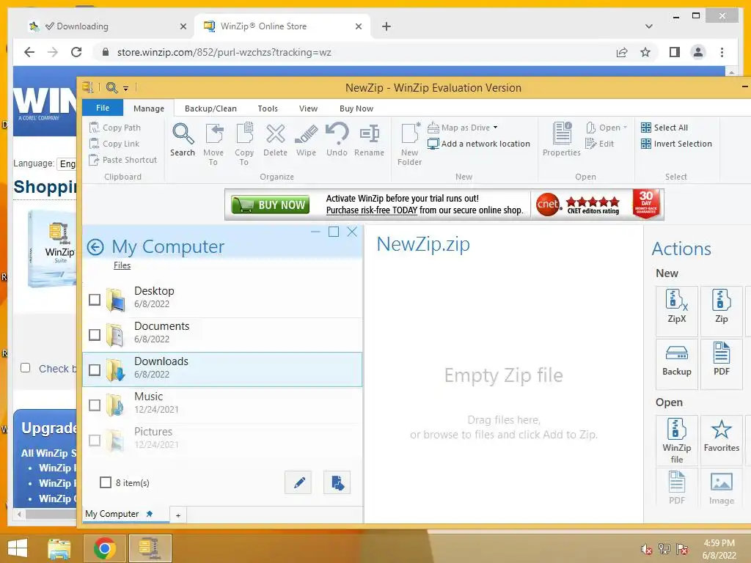Screen dimensions: 751x563
Task: Click Add a network location
Action: coord(479,144)
